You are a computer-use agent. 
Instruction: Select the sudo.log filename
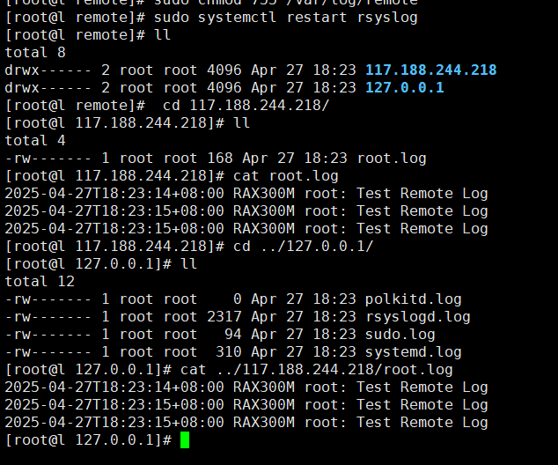(x=400, y=335)
